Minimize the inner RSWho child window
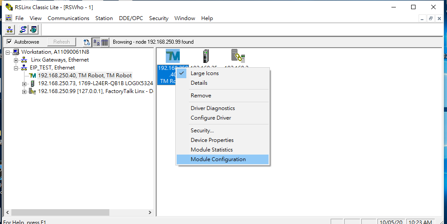The width and height of the screenshot is (447, 224). click(423, 18)
